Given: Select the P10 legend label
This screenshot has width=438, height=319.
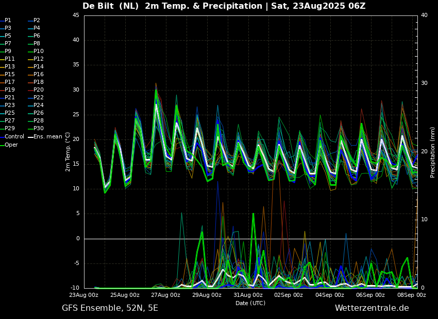Looking at the screenshot, I should pyautogui.click(x=39, y=51).
